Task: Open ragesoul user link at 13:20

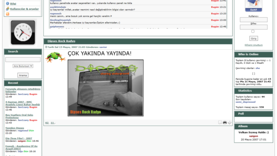Action: pyautogui.click(x=56, y=13)
